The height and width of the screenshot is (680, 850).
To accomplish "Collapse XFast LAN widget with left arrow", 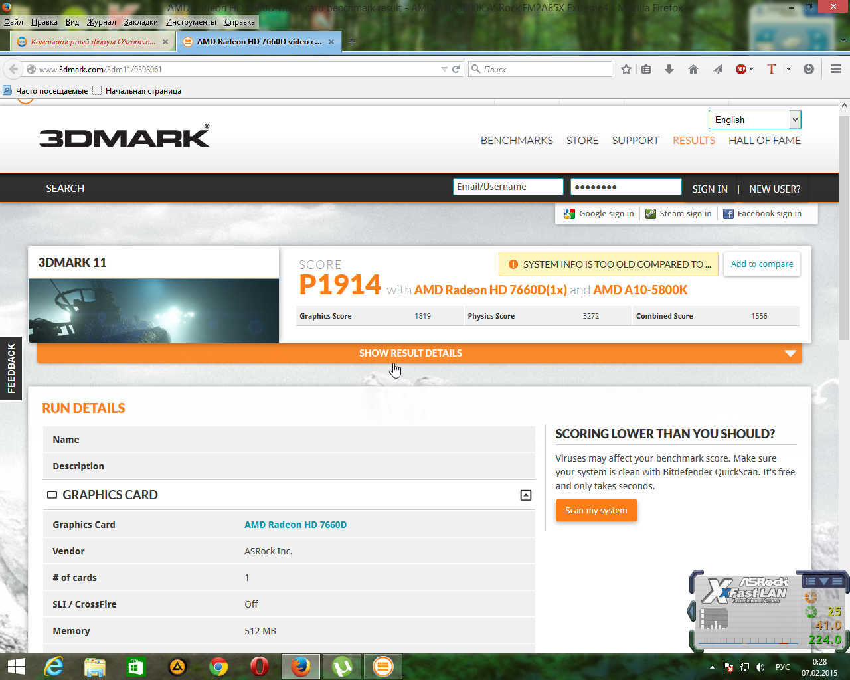I will [691, 610].
